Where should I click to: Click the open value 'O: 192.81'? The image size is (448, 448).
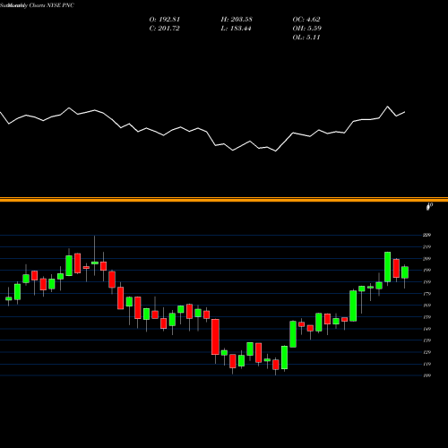[165, 20]
